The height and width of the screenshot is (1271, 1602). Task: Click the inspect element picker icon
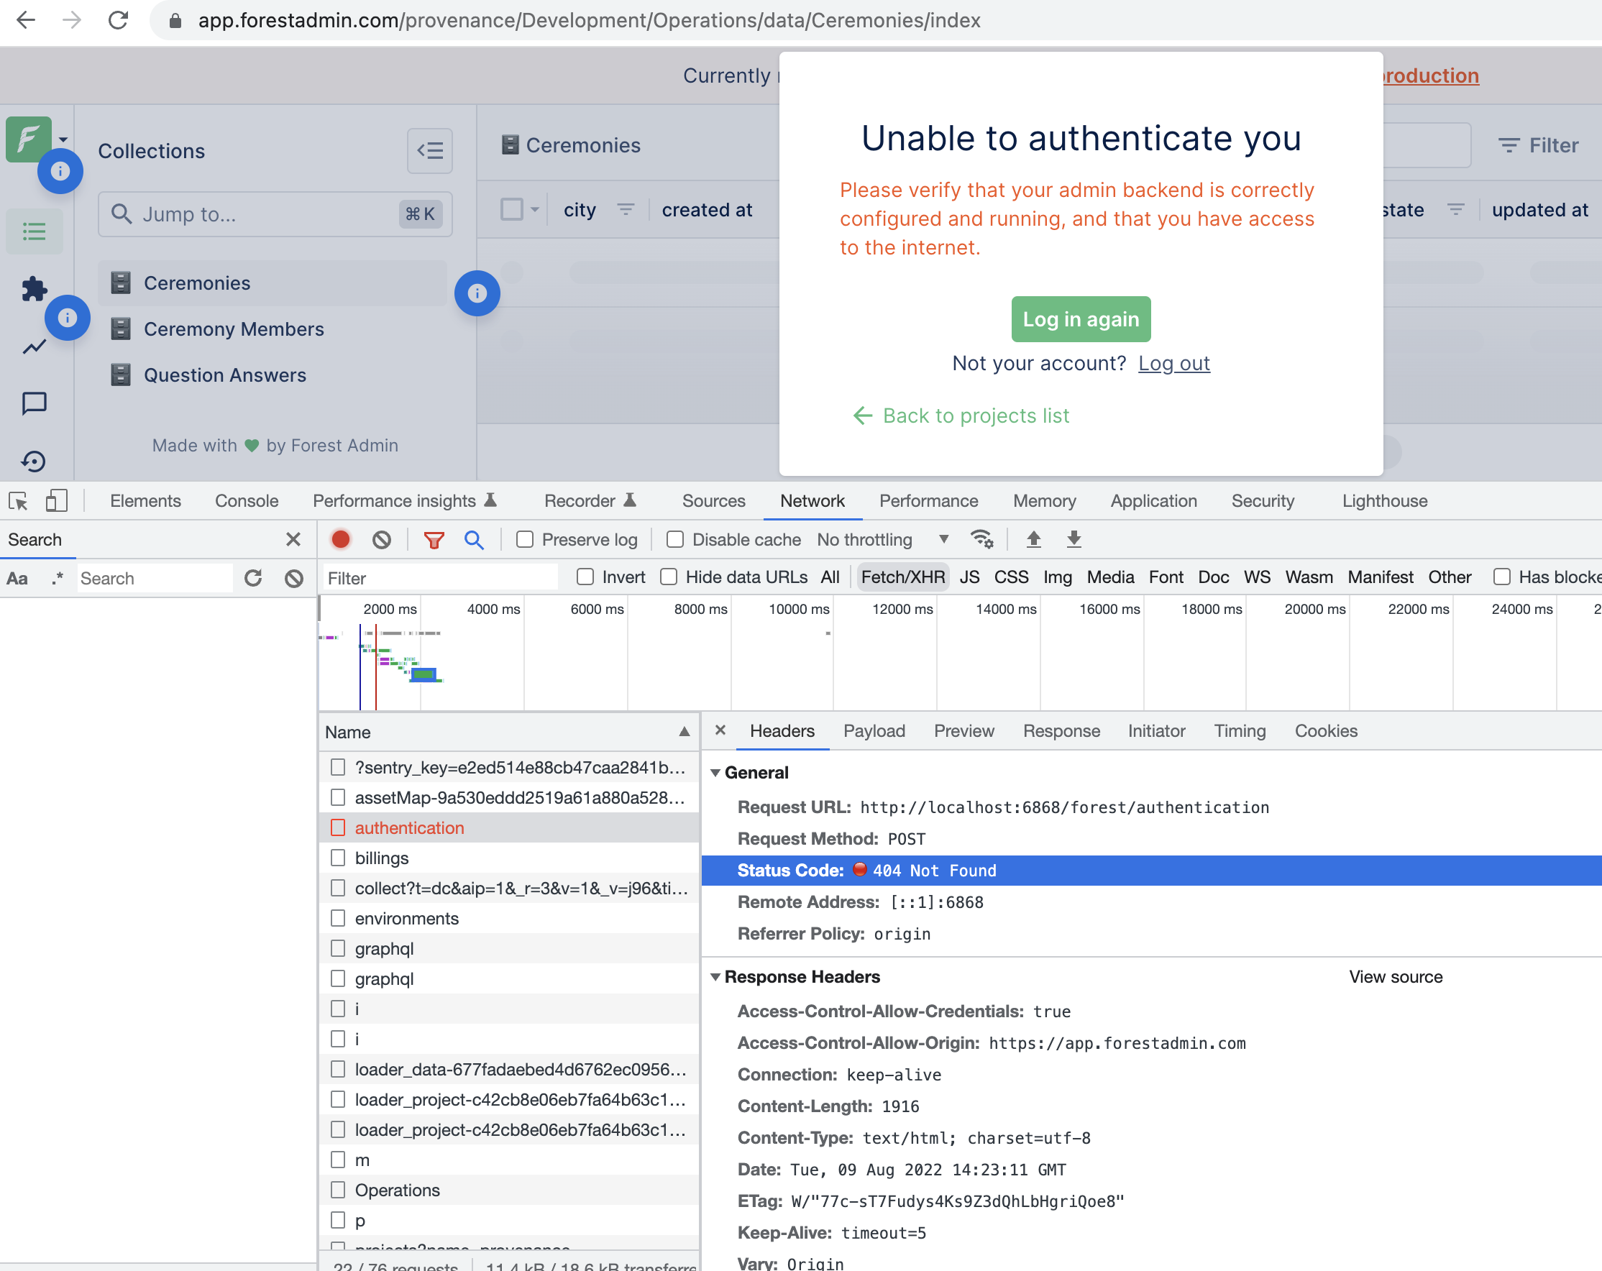18,500
